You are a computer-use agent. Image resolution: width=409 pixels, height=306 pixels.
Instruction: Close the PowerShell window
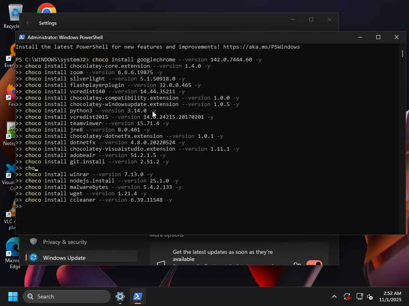[x=397, y=37]
